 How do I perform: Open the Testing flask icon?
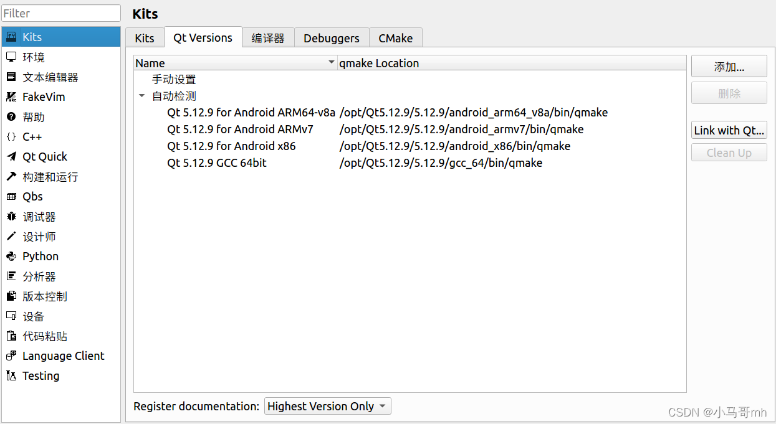[11, 376]
